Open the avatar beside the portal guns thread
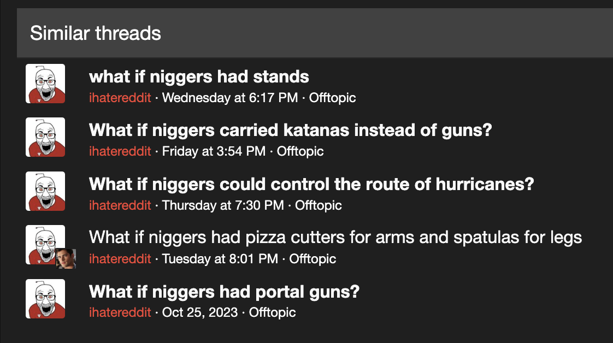The width and height of the screenshot is (613, 343). 45,298
